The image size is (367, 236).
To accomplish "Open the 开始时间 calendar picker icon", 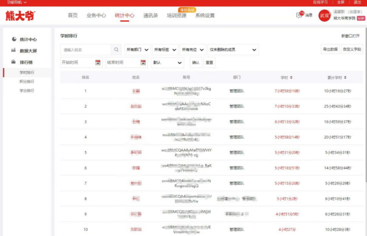I will pos(98,62).
